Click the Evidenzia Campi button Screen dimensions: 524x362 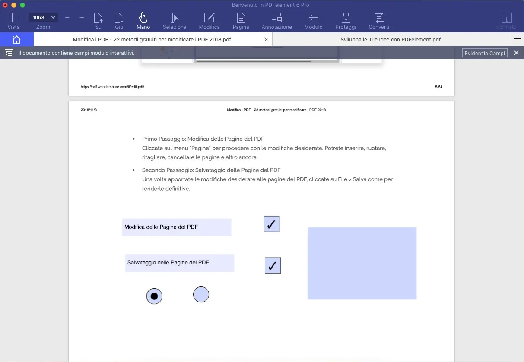[485, 53]
